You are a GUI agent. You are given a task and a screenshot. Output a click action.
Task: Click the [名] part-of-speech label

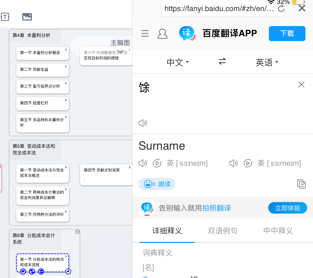tap(148, 268)
